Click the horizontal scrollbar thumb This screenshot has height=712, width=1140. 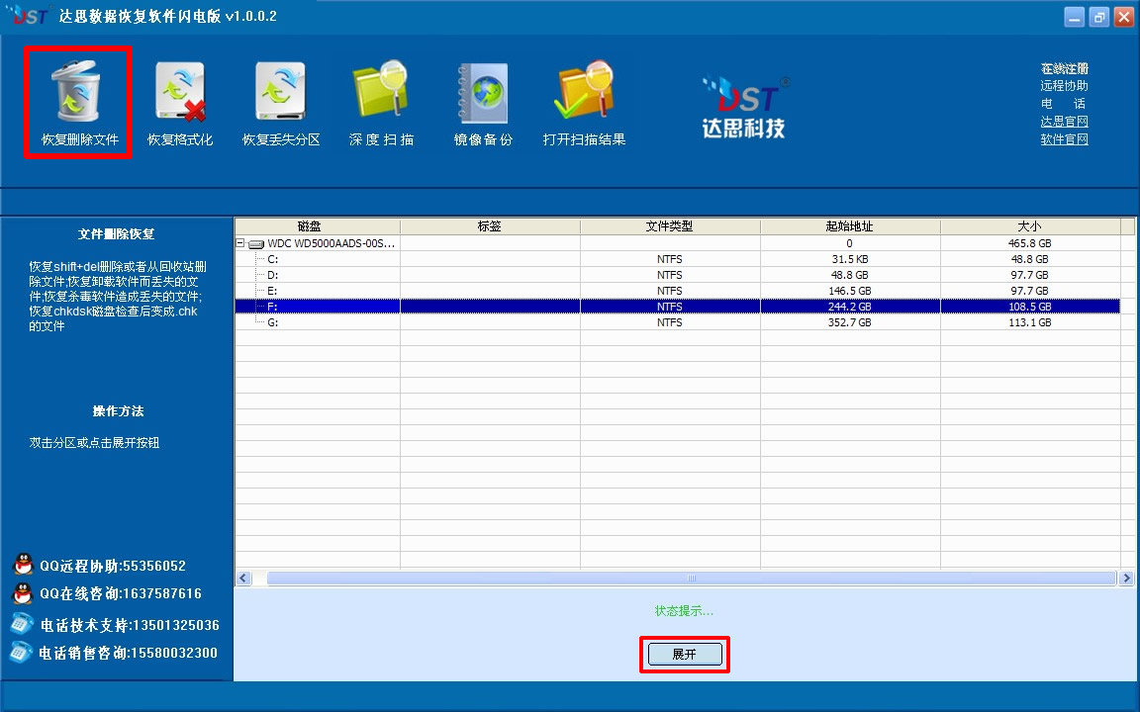tap(692, 578)
